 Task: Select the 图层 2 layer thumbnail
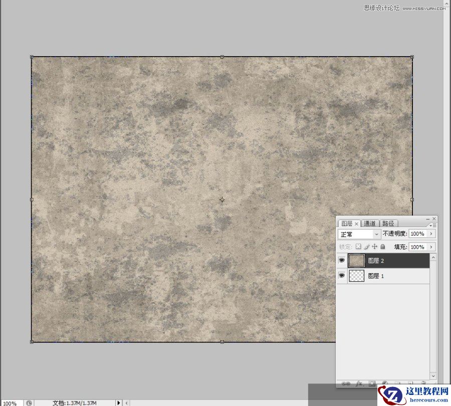click(356, 260)
